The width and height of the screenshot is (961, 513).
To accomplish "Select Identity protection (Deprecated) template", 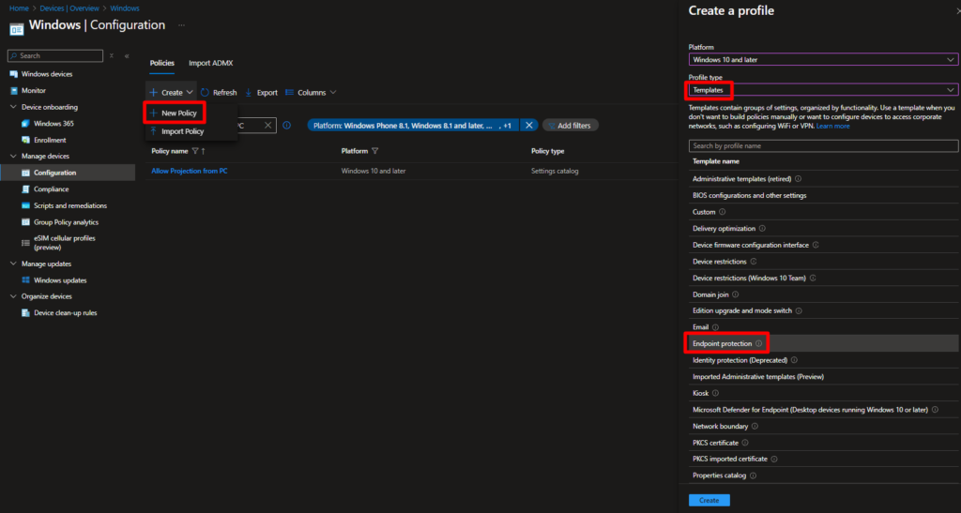I will click(823, 360).
